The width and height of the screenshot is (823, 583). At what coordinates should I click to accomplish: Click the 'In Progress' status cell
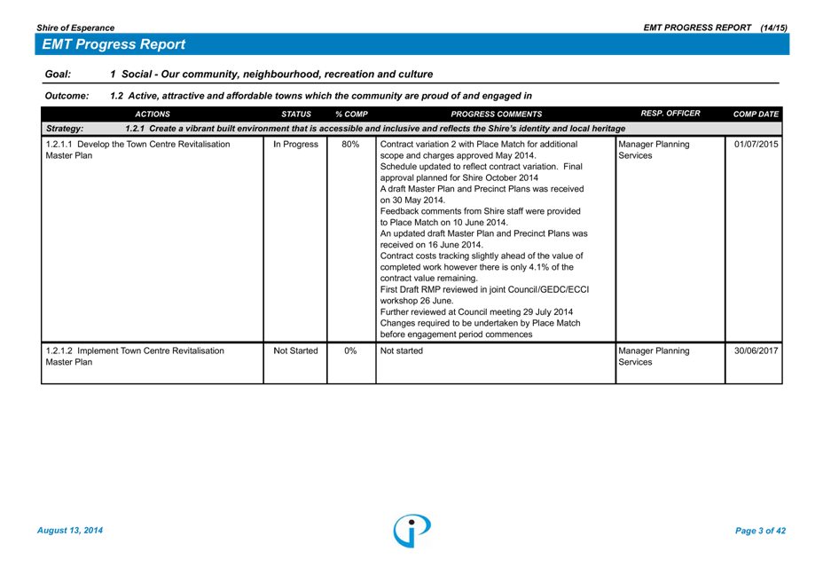coord(295,145)
